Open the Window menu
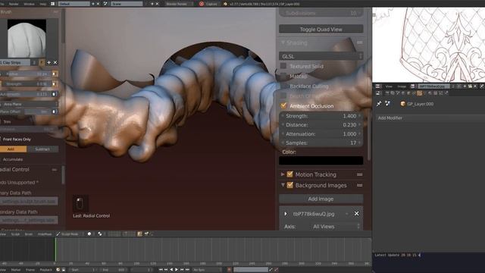This screenshot has width=485, height=273. pyautogui.click(x=29, y=4)
